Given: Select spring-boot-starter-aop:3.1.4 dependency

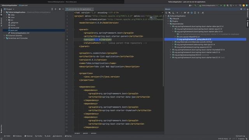Looking at the screenshot, I should 198,29.
